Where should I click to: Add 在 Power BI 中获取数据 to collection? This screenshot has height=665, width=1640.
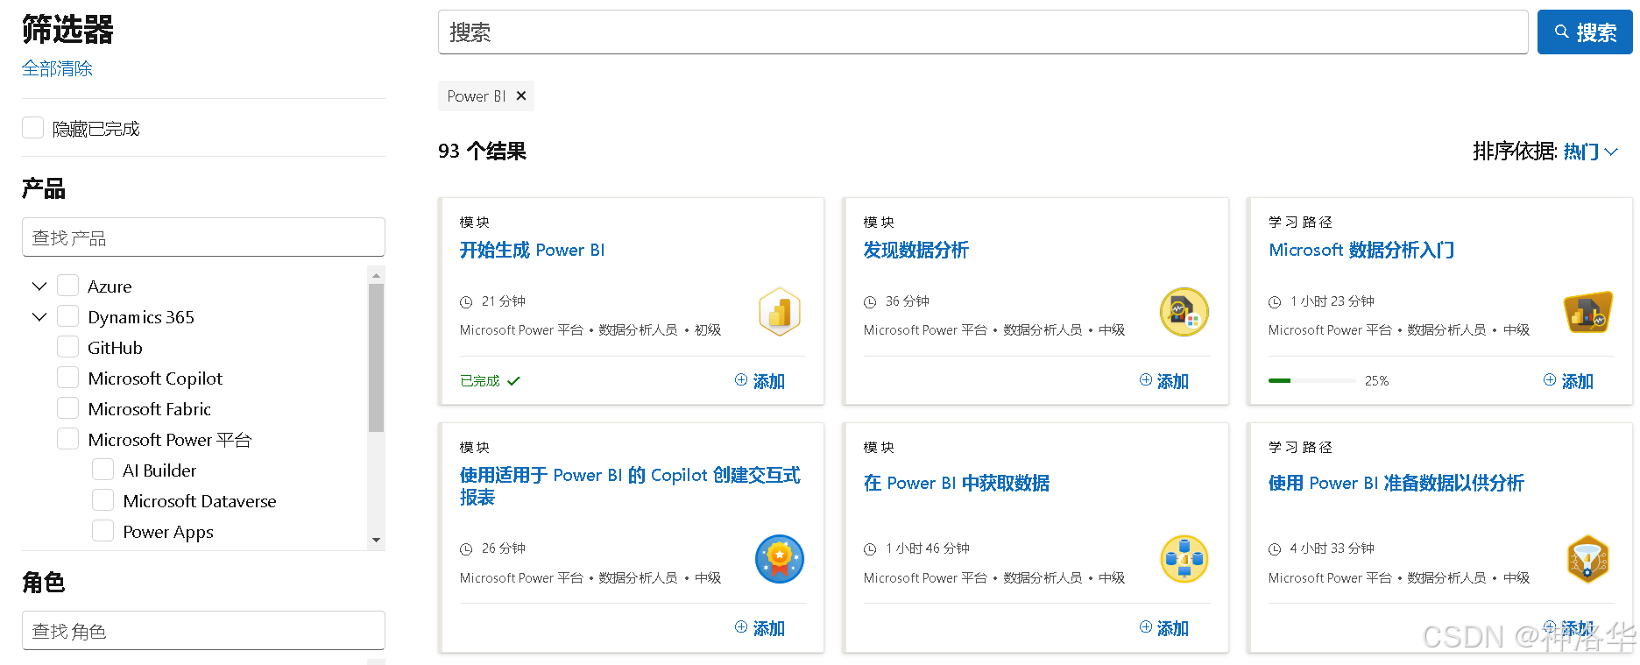(1163, 628)
